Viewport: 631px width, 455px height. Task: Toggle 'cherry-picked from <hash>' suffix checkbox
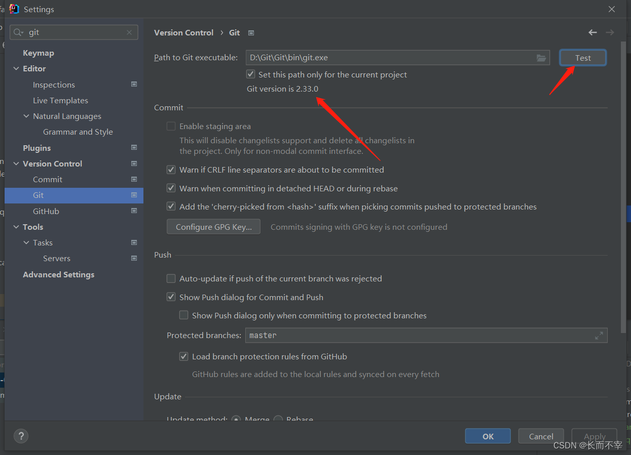click(171, 206)
